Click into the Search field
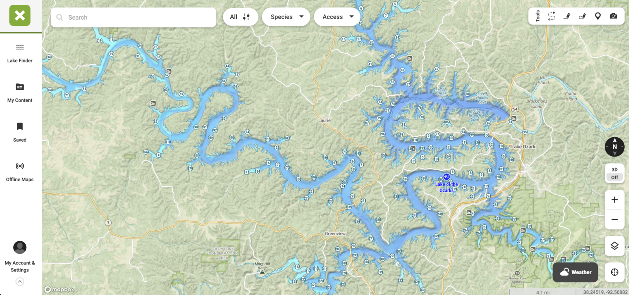629x295 pixels. tap(134, 17)
